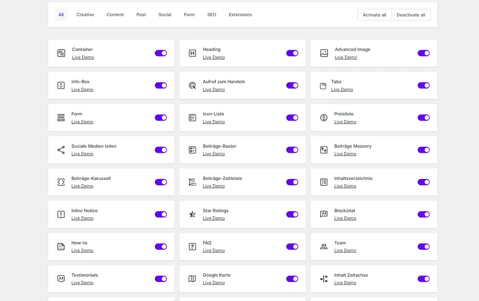479x301 pixels.
Task: Open Live Demo link for Form
Action: [x=82, y=122]
